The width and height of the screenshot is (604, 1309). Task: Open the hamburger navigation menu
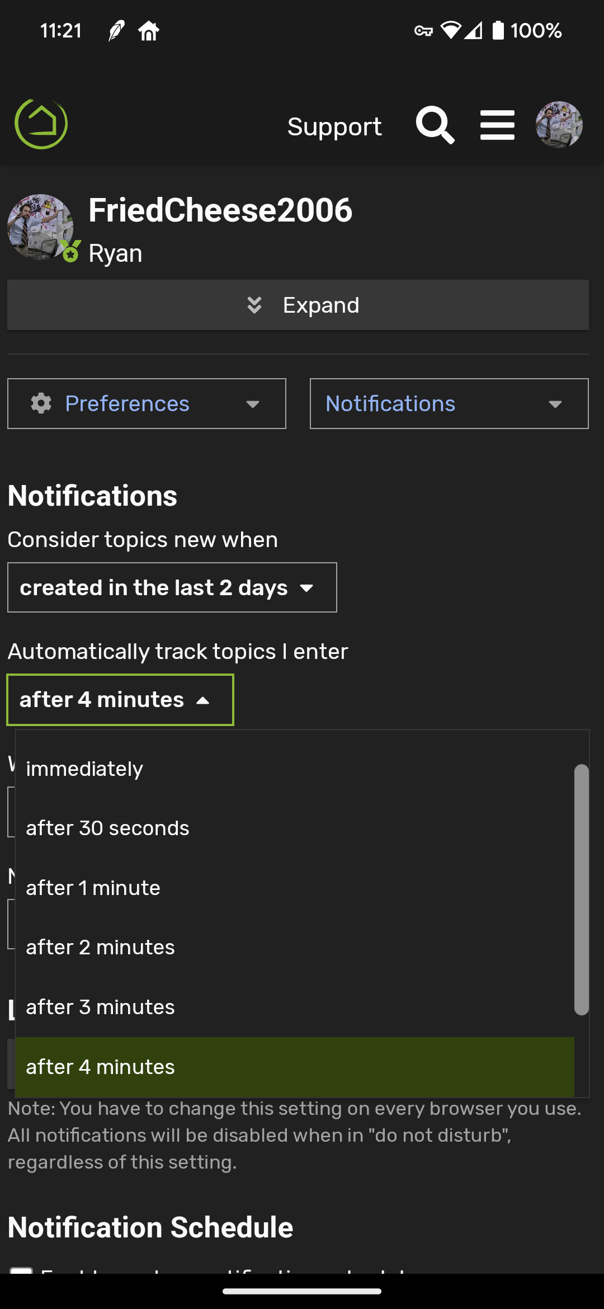[497, 125]
